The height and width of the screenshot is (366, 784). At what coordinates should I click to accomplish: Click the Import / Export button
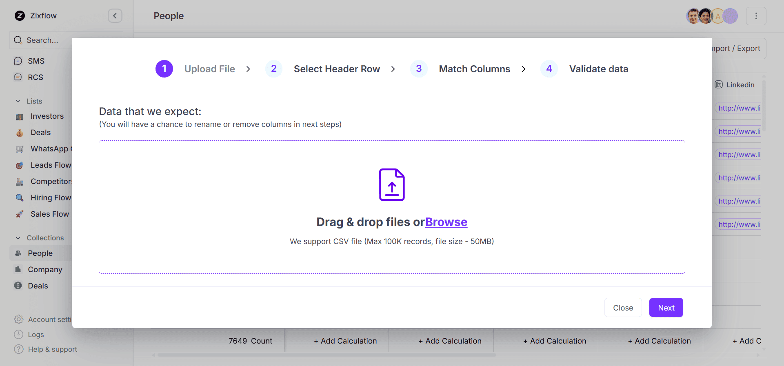(x=739, y=49)
